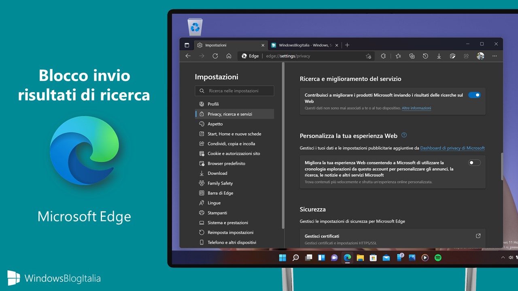Switch to the Impostazioni tab

231,45
